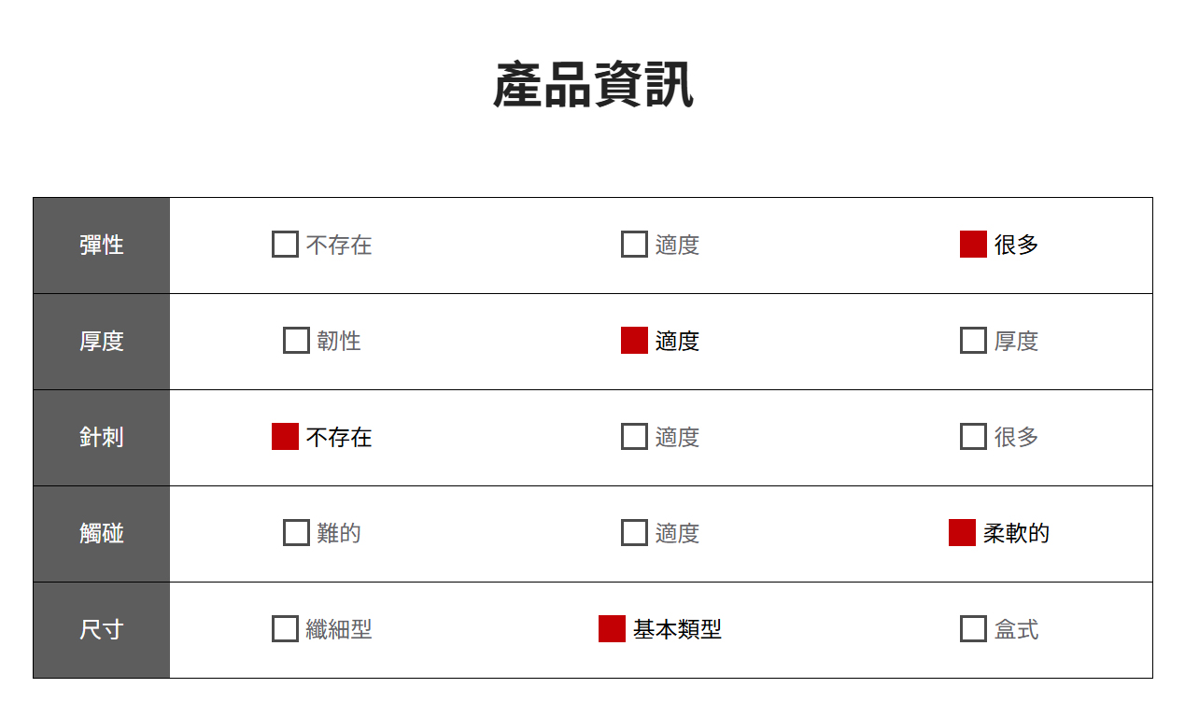1185x716 pixels.
Task: Check the 纖細型 size checkbox
Action: 285,629
